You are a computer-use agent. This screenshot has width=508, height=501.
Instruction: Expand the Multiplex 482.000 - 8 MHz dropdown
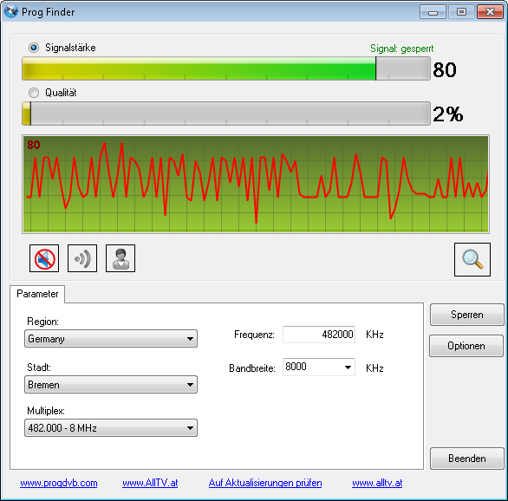pyautogui.click(x=111, y=428)
